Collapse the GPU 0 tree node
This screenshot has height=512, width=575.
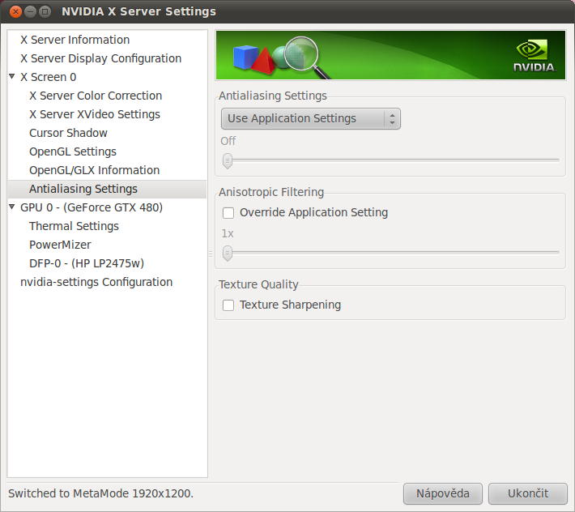(12, 207)
